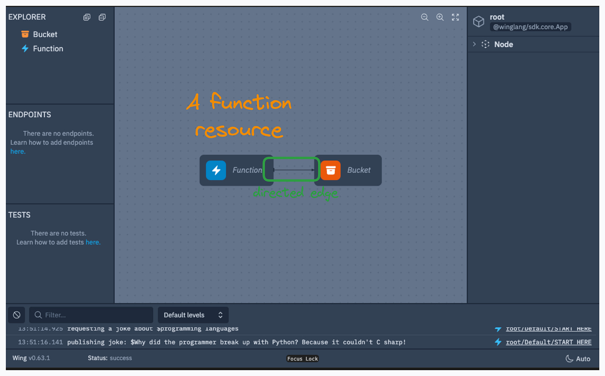Select Function in the Explorer tree

(x=47, y=48)
